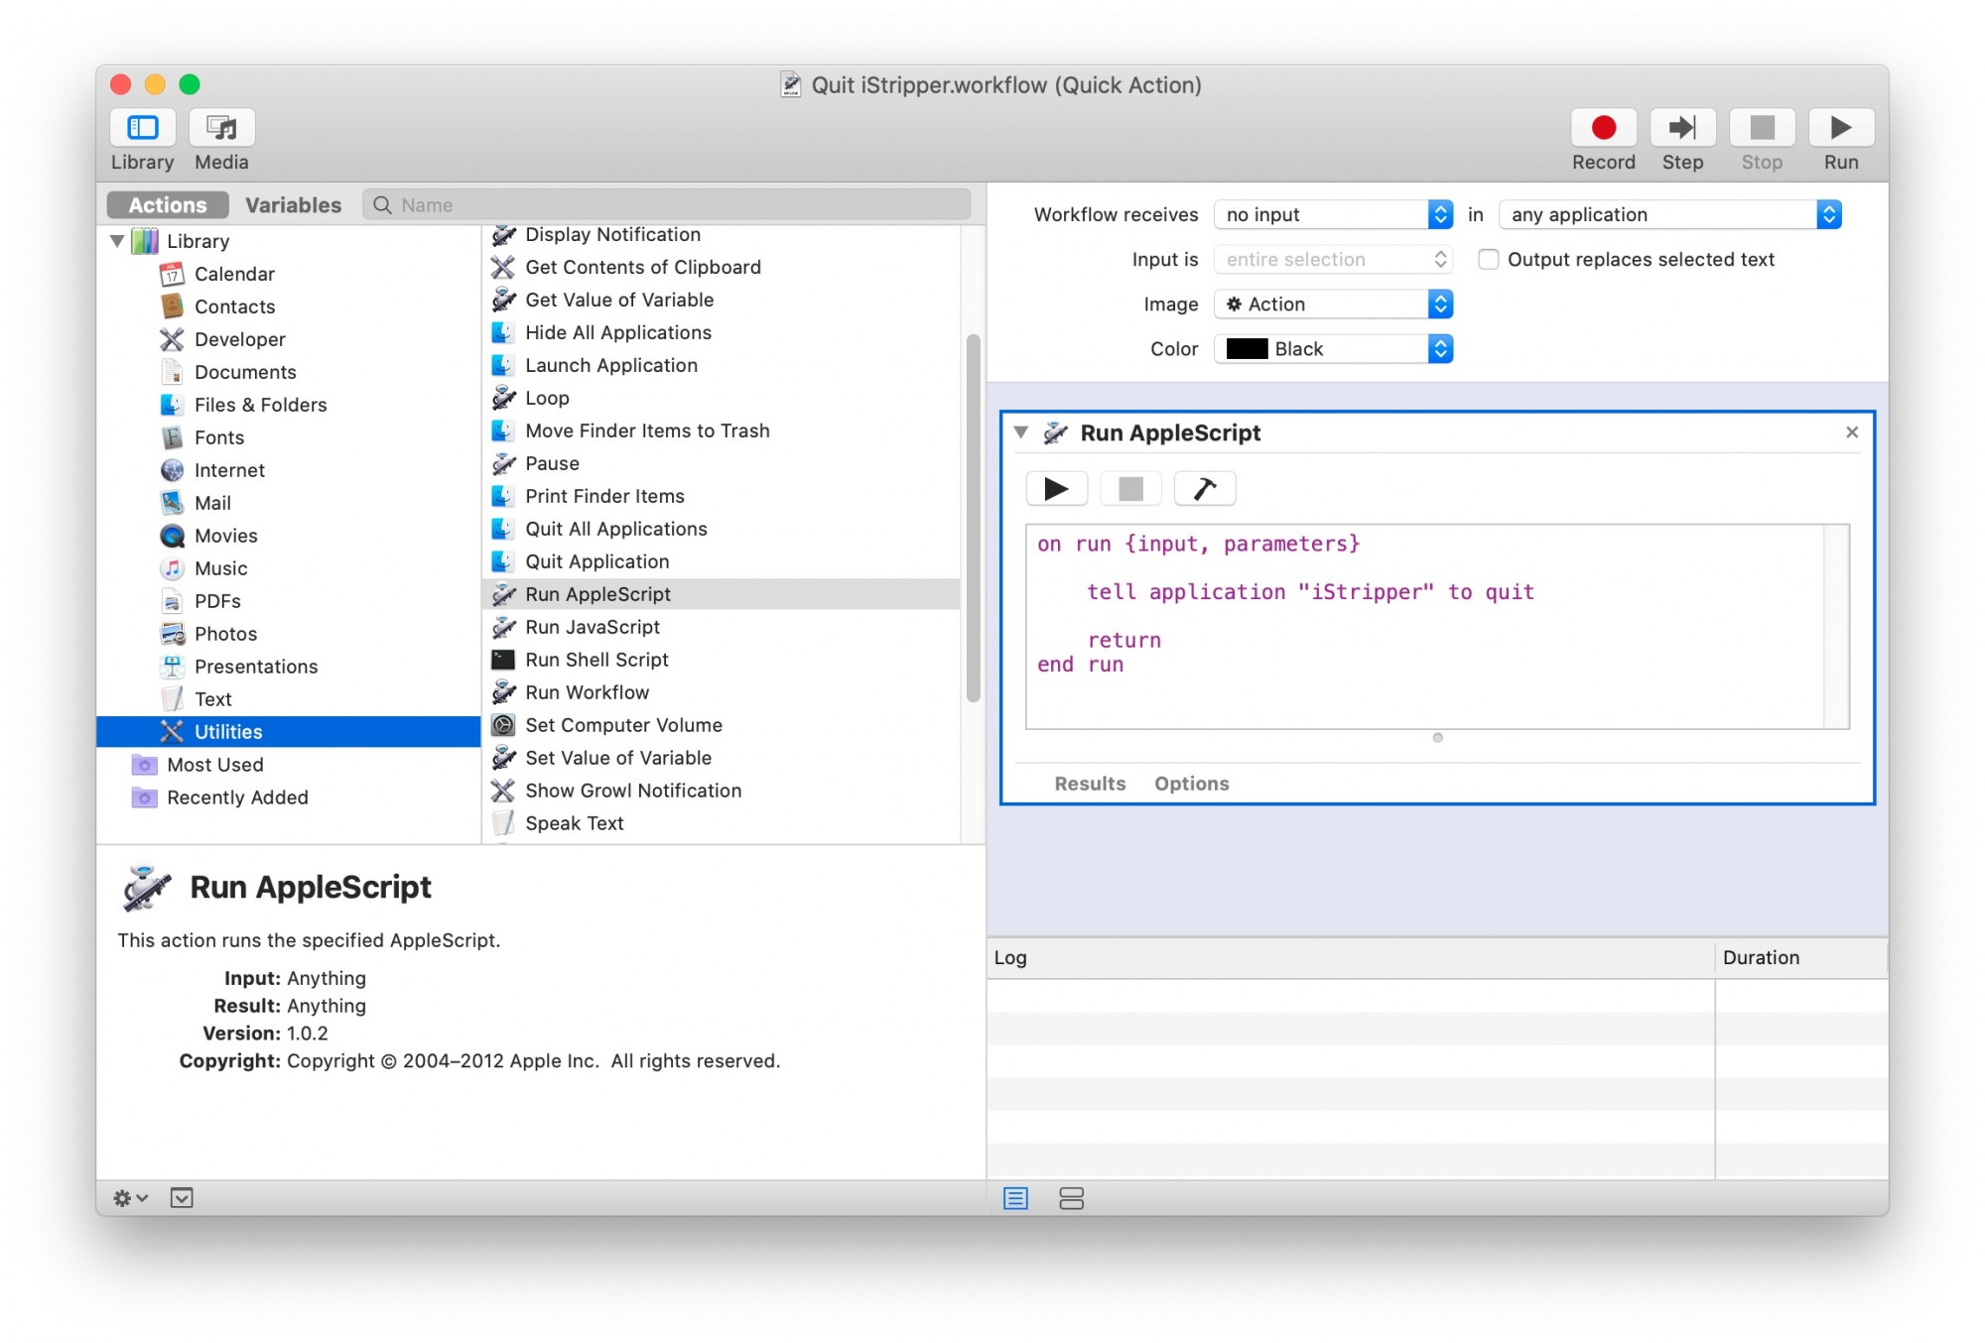Screen dimensions: 1985x1343
Task: Open the Workflow receives dropdown
Action: 1333,214
